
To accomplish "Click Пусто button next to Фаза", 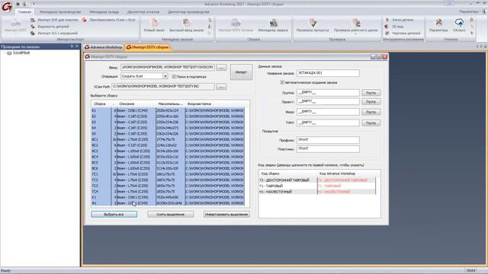I will pos(371,112).
